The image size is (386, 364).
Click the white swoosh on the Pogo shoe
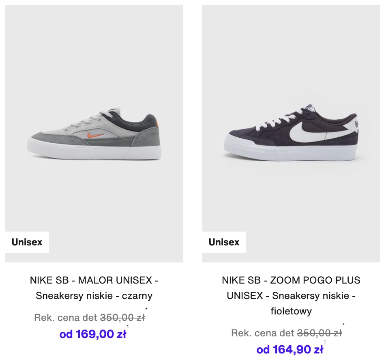pyautogui.click(x=321, y=133)
